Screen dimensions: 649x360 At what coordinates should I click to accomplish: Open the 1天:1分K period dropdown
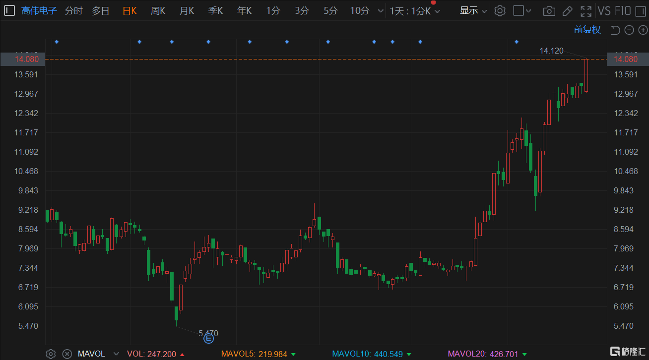pyautogui.click(x=415, y=11)
